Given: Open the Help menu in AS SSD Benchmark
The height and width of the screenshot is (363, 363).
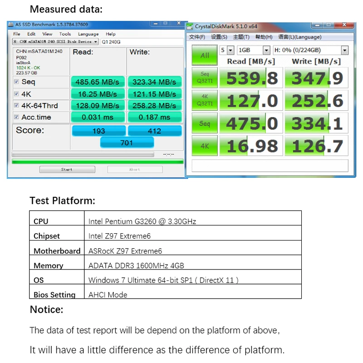Looking at the screenshot, I should (111, 34).
